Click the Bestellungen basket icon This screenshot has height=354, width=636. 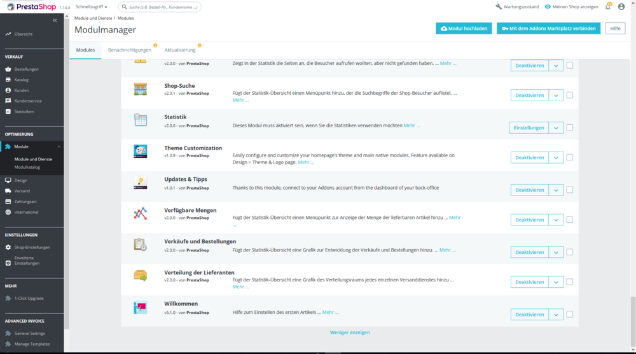pos(8,69)
